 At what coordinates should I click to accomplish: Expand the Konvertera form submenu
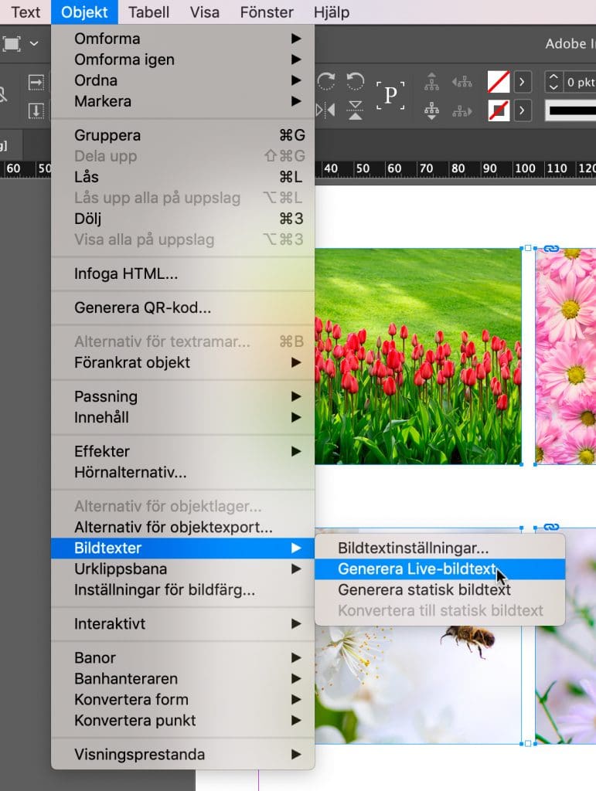tap(182, 700)
